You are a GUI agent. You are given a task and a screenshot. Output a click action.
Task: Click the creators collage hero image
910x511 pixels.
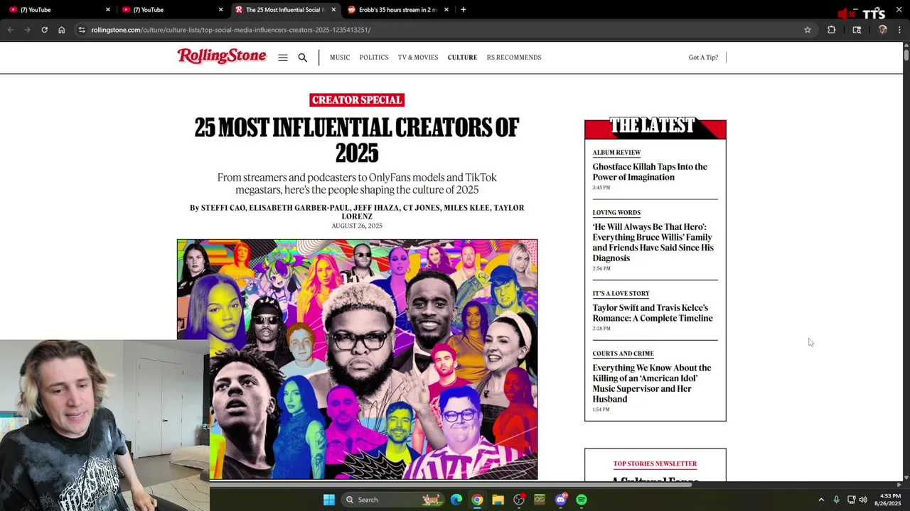click(x=357, y=359)
